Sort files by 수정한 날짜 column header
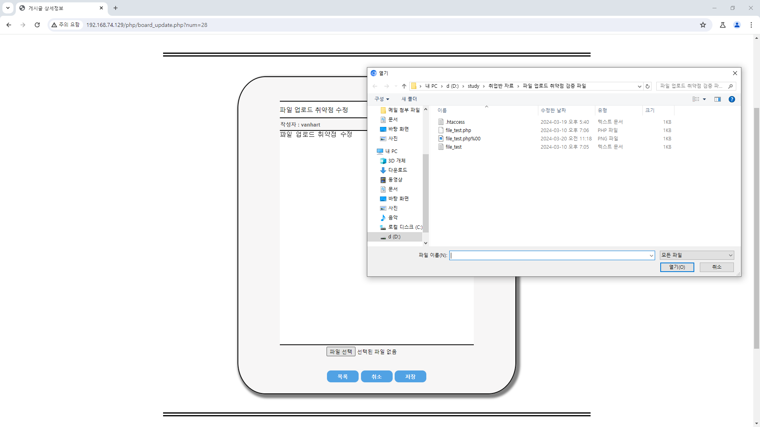The image size is (760, 427). (x=553, y=110)
